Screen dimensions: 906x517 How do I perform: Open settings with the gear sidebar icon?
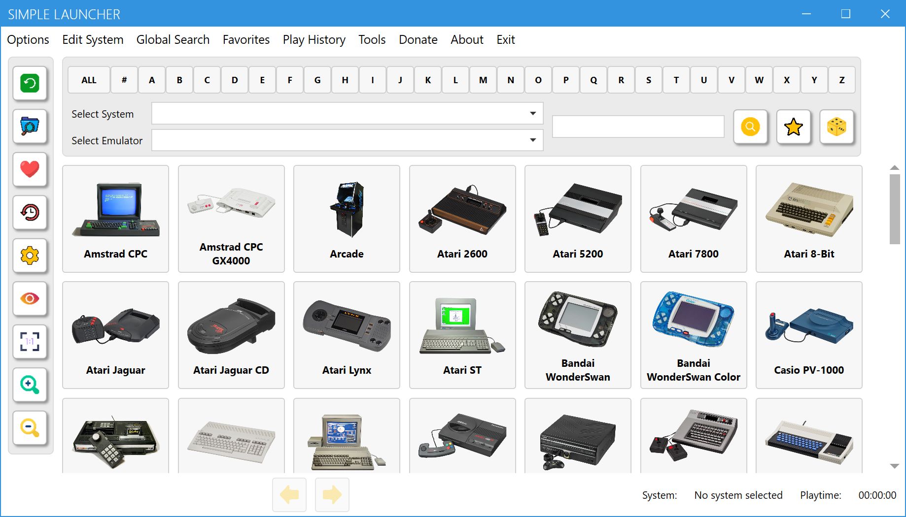[x=30, y=256]
